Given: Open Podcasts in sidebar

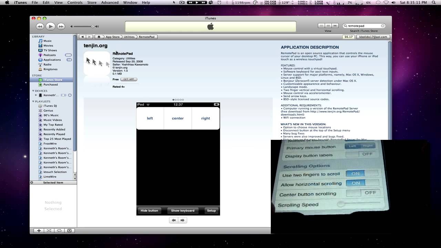Looking at the screenshot, I should (50, 55).
